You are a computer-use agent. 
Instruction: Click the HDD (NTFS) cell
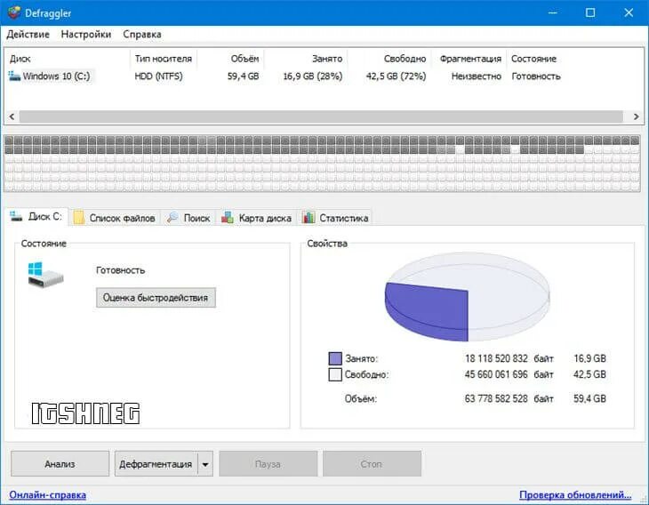click(158, 76)
